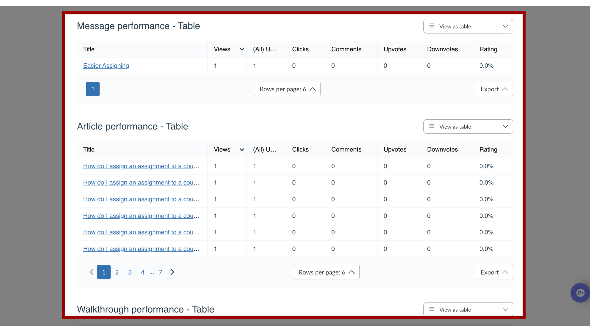Go to next page of Article performance
The width and height of the screenshot is (590, 332).
[172, 272]
